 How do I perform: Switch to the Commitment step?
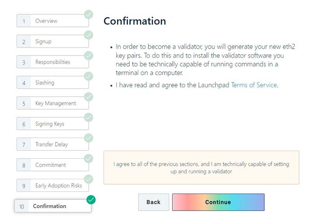(52, 165)
